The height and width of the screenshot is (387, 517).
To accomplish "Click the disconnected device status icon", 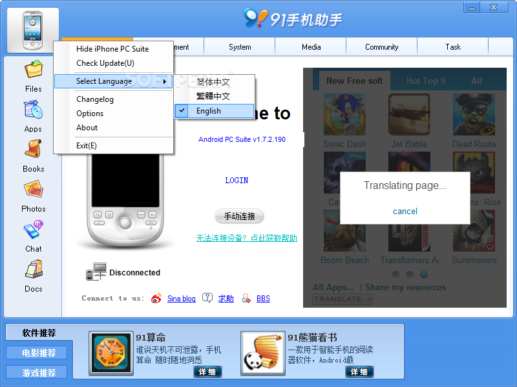I will [96, 272].
